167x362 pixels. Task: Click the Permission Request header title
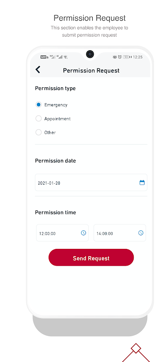[x=91, y=71]
